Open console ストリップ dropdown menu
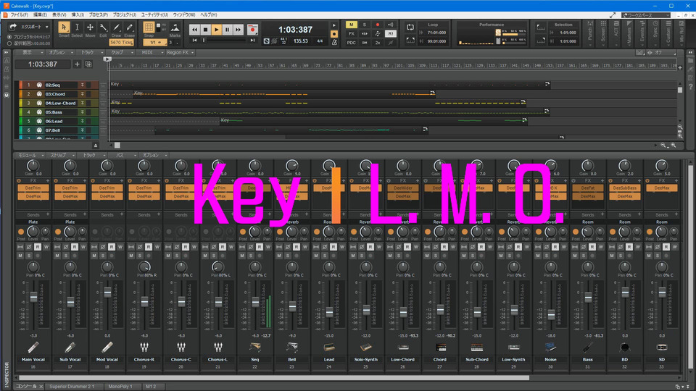This screenshot has height=391, width=696. (x=61, y=155)
